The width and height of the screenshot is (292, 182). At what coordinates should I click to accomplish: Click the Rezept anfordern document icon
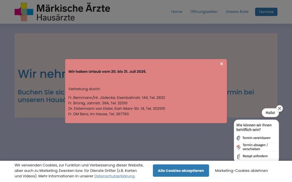coord(238,157)
